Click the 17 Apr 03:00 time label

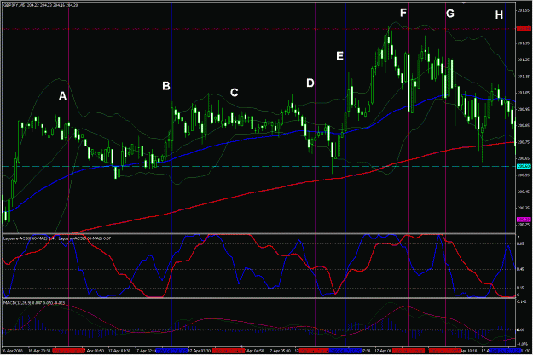click(x=200, y=350)
